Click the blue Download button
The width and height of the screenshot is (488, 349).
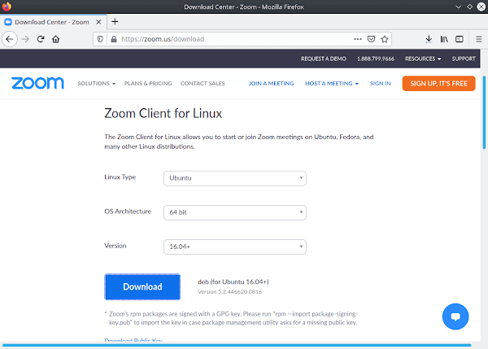[x=142, y=286]
